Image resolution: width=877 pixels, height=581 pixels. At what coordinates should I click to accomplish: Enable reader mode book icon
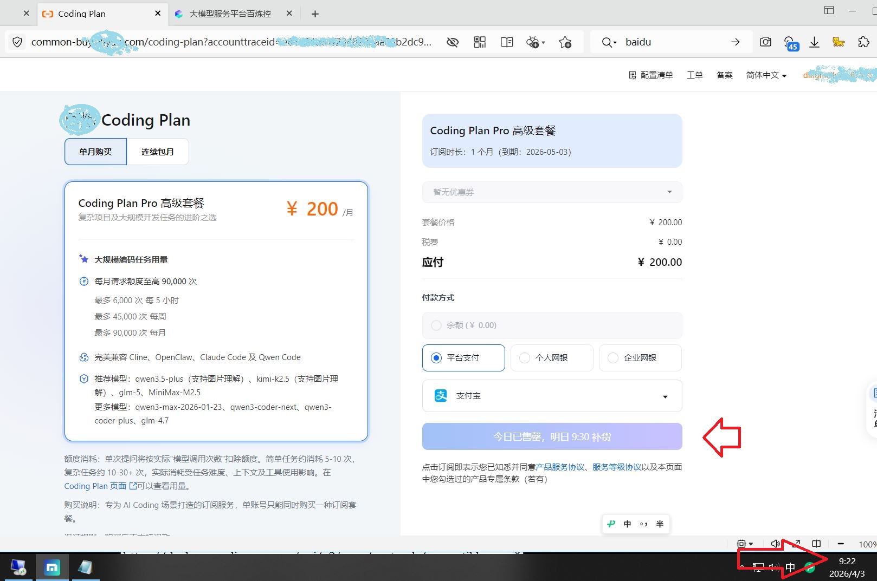point(507,42)
